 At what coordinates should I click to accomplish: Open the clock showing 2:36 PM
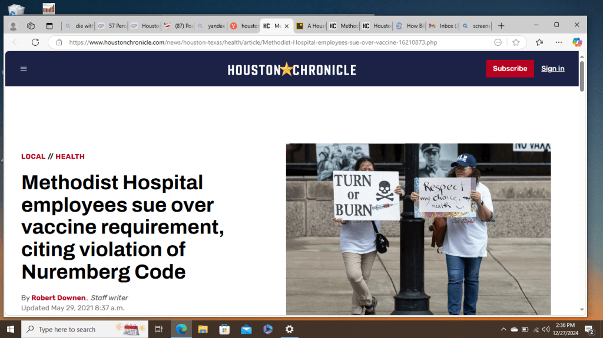[565, 329]
